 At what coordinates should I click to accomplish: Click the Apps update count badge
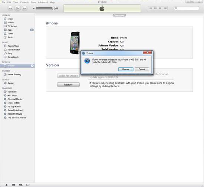[x=32, y=30]
